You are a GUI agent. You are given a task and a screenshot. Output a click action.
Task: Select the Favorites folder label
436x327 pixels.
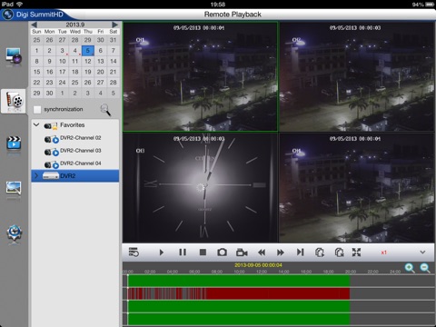pyautogui.click(x=73, y=125)
